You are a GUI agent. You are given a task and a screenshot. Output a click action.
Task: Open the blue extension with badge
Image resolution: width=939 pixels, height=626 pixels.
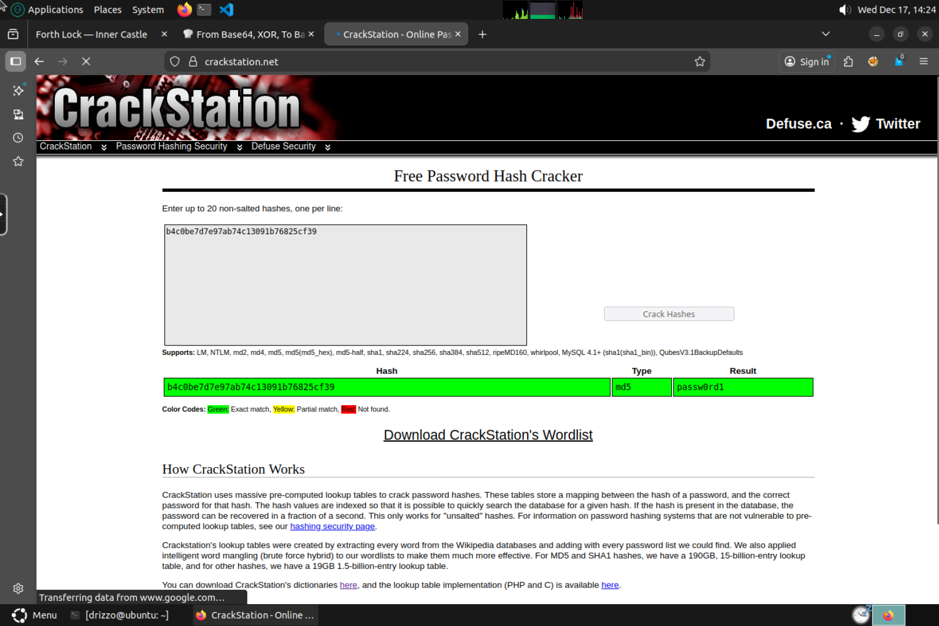899,61
